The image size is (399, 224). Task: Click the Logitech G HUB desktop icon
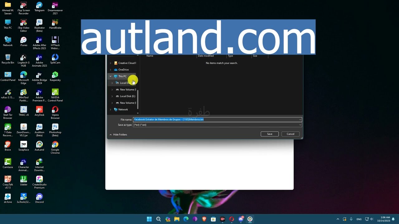pos(23,61)
